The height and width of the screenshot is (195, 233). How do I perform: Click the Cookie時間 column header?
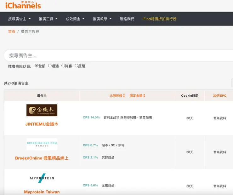(x=190, y=95)
